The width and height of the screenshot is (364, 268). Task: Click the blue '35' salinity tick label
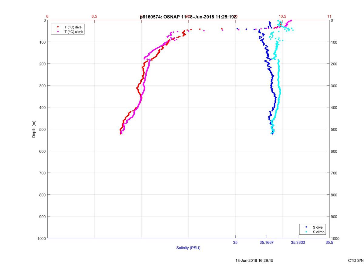tap(235, 243)
